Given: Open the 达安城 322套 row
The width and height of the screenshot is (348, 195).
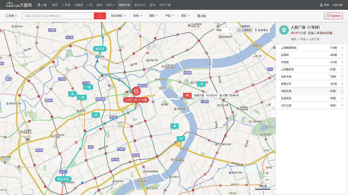Looking at the screenshot, I should [312, 55].
